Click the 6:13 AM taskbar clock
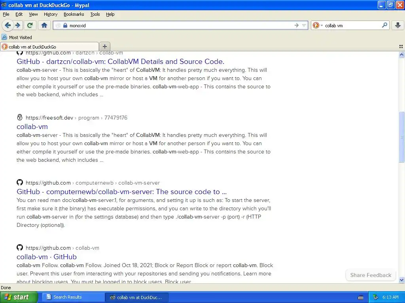405x303 pixels. (x=390, y=297)
